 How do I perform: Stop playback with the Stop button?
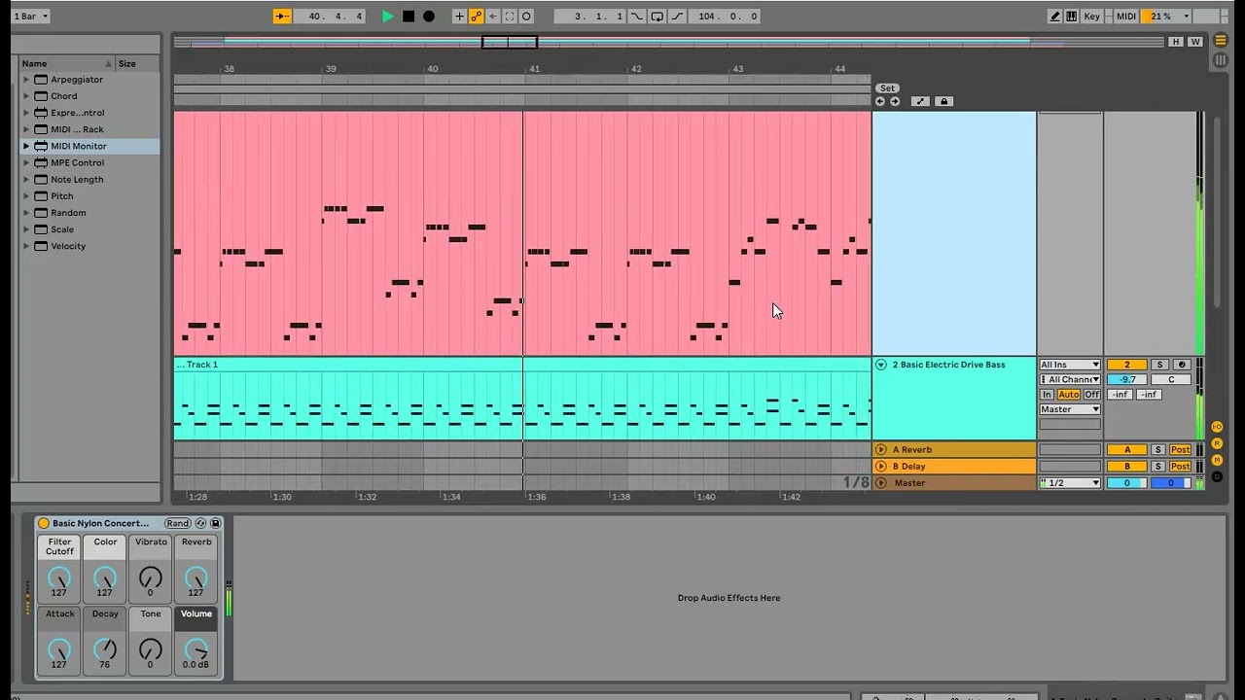coord(409,17)
